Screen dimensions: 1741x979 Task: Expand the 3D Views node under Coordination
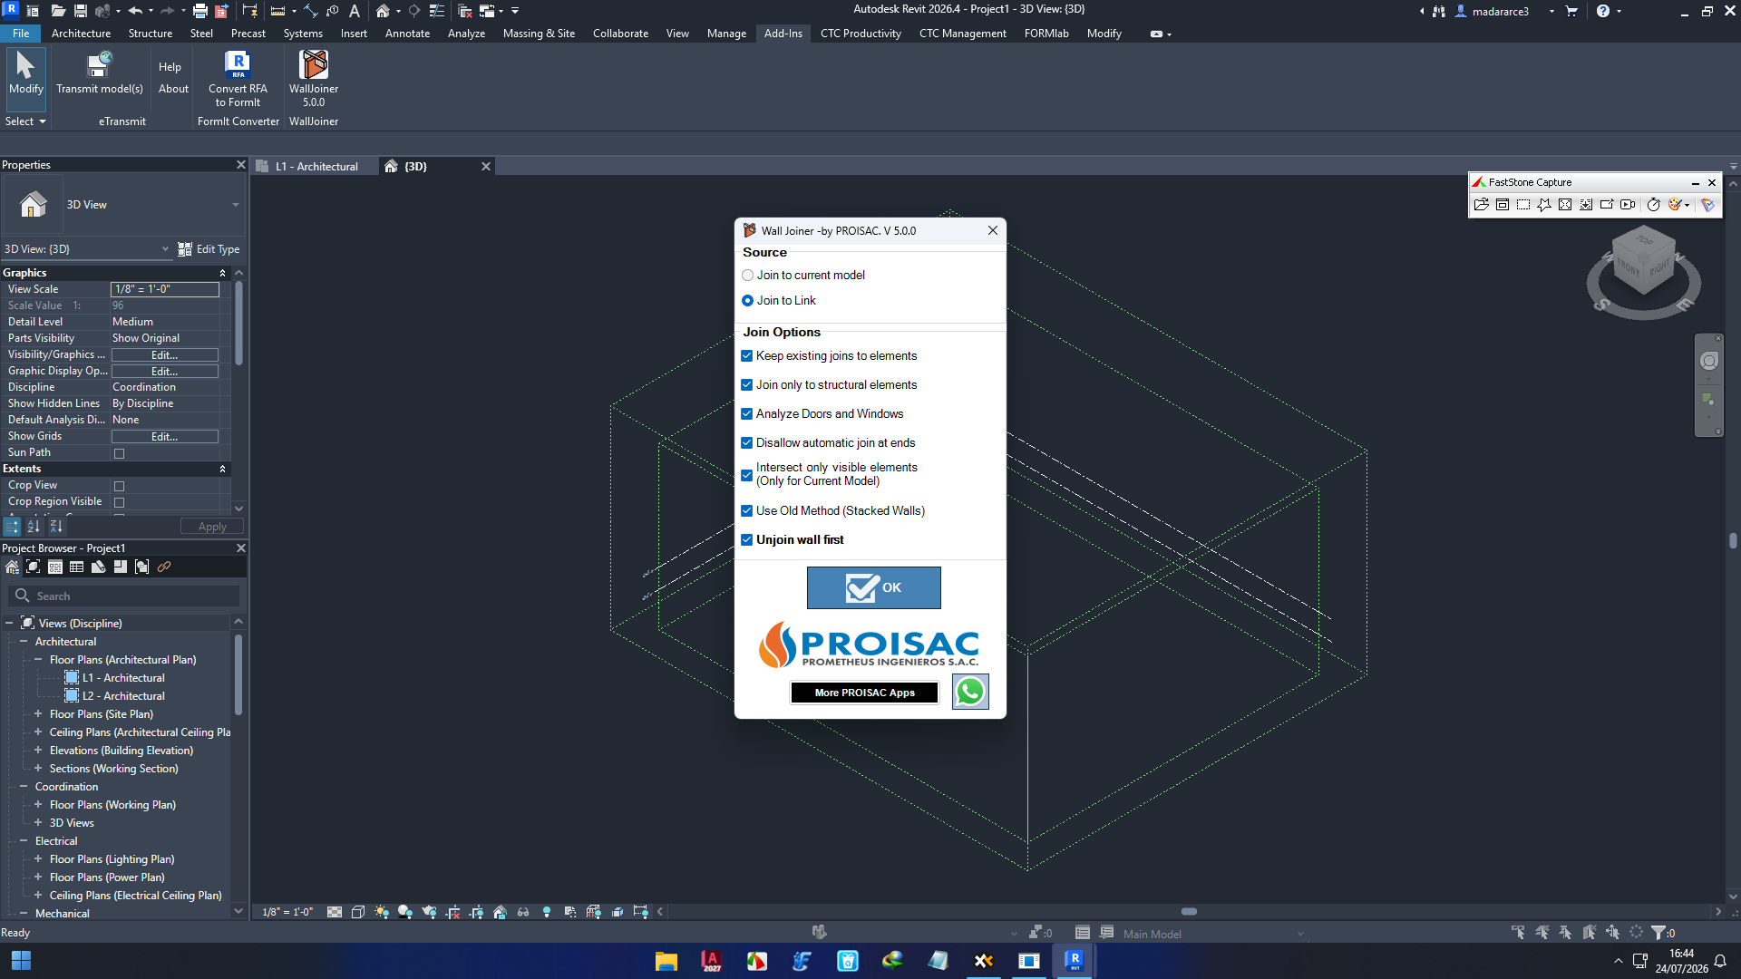pos(38,823)
